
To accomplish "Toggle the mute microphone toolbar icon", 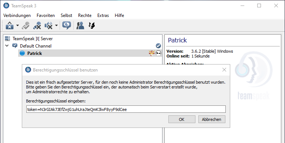I will pyautogui.click(x=37, y=25).
